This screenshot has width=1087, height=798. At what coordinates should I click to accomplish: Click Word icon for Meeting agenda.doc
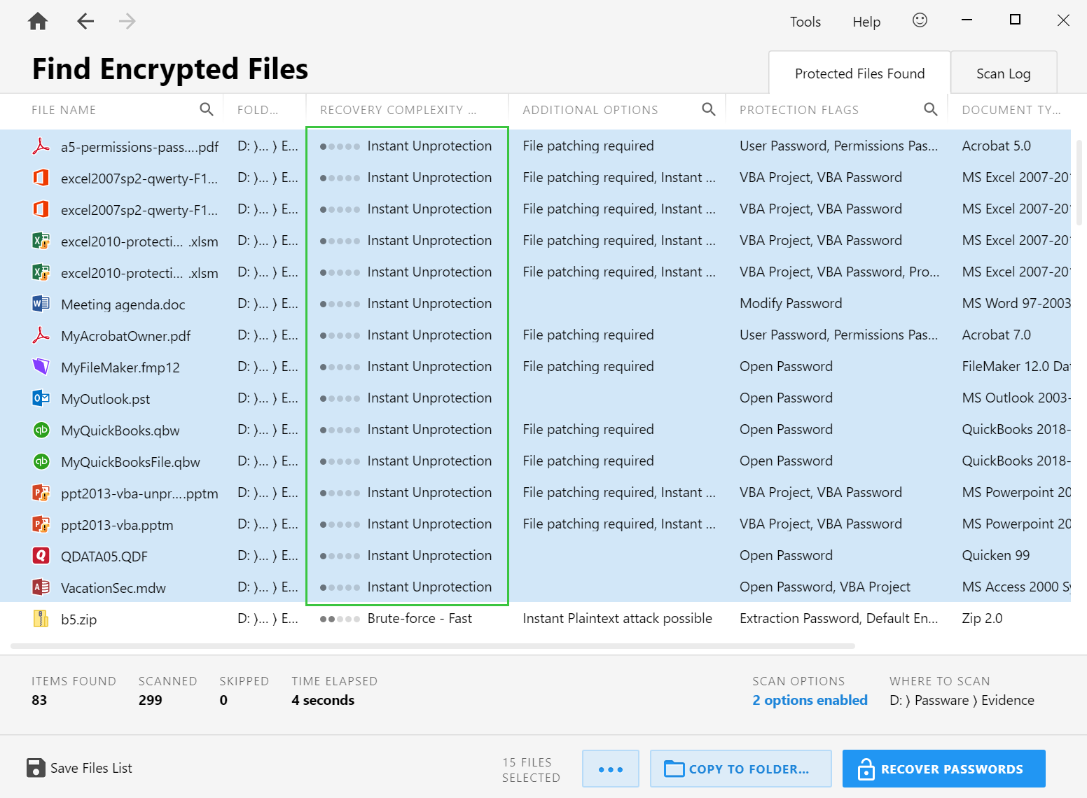coord(41,303)
